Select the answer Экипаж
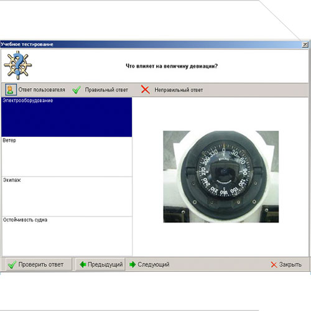311x311 pixels. [67, 197]
